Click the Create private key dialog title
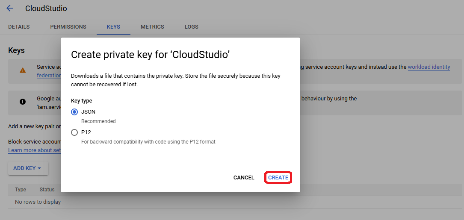 [x=151, y=55]
